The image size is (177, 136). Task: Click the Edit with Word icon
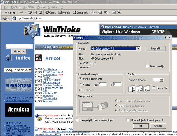[x=105, y=12]
